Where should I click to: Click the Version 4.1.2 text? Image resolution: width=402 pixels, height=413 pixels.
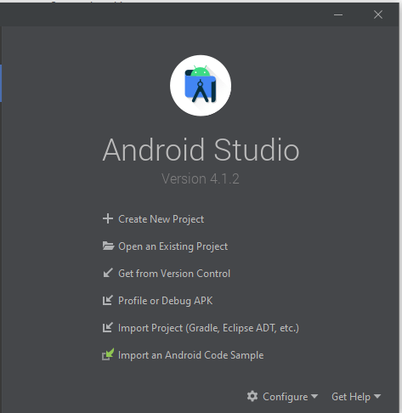tap(201, 178)
